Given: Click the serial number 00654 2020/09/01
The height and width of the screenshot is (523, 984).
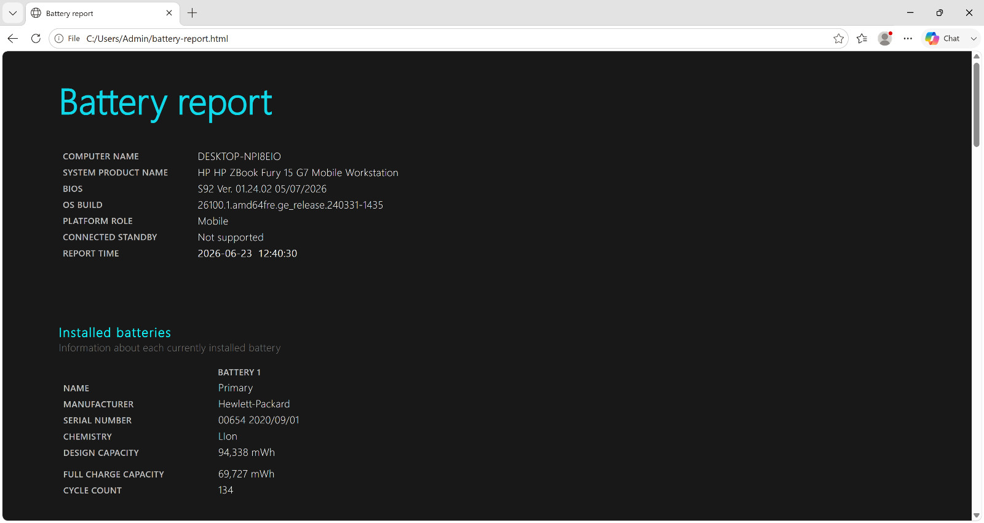Looking at the screenshot, I should pyautogui.click(x=259, y=420).
